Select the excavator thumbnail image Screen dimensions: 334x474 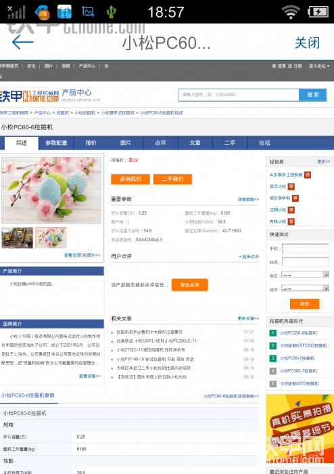pos(17,238)
